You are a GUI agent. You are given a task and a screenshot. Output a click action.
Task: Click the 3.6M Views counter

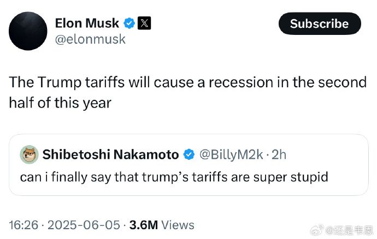pos(162,225)
